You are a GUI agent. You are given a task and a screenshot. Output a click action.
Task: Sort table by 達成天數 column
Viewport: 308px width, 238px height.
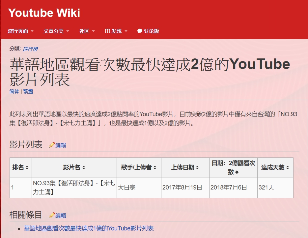275,168
